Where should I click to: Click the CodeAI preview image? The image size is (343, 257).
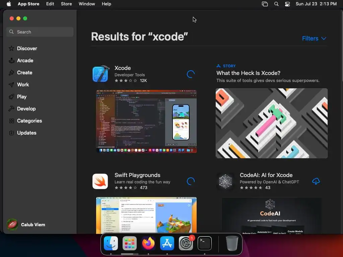tap(271, 215)
